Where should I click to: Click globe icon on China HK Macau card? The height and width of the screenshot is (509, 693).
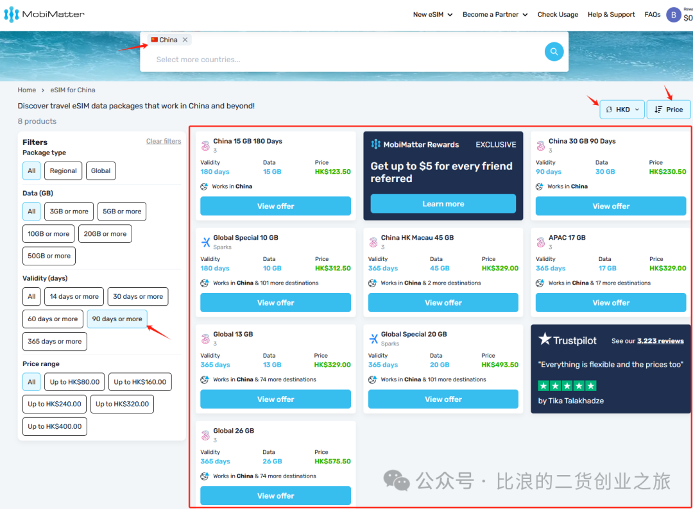point(372,283)
